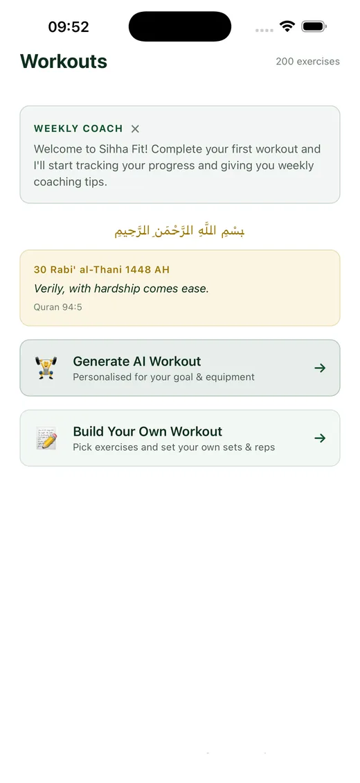
Task: Open the Generate AI Workout title
Action: click(137, 361)
